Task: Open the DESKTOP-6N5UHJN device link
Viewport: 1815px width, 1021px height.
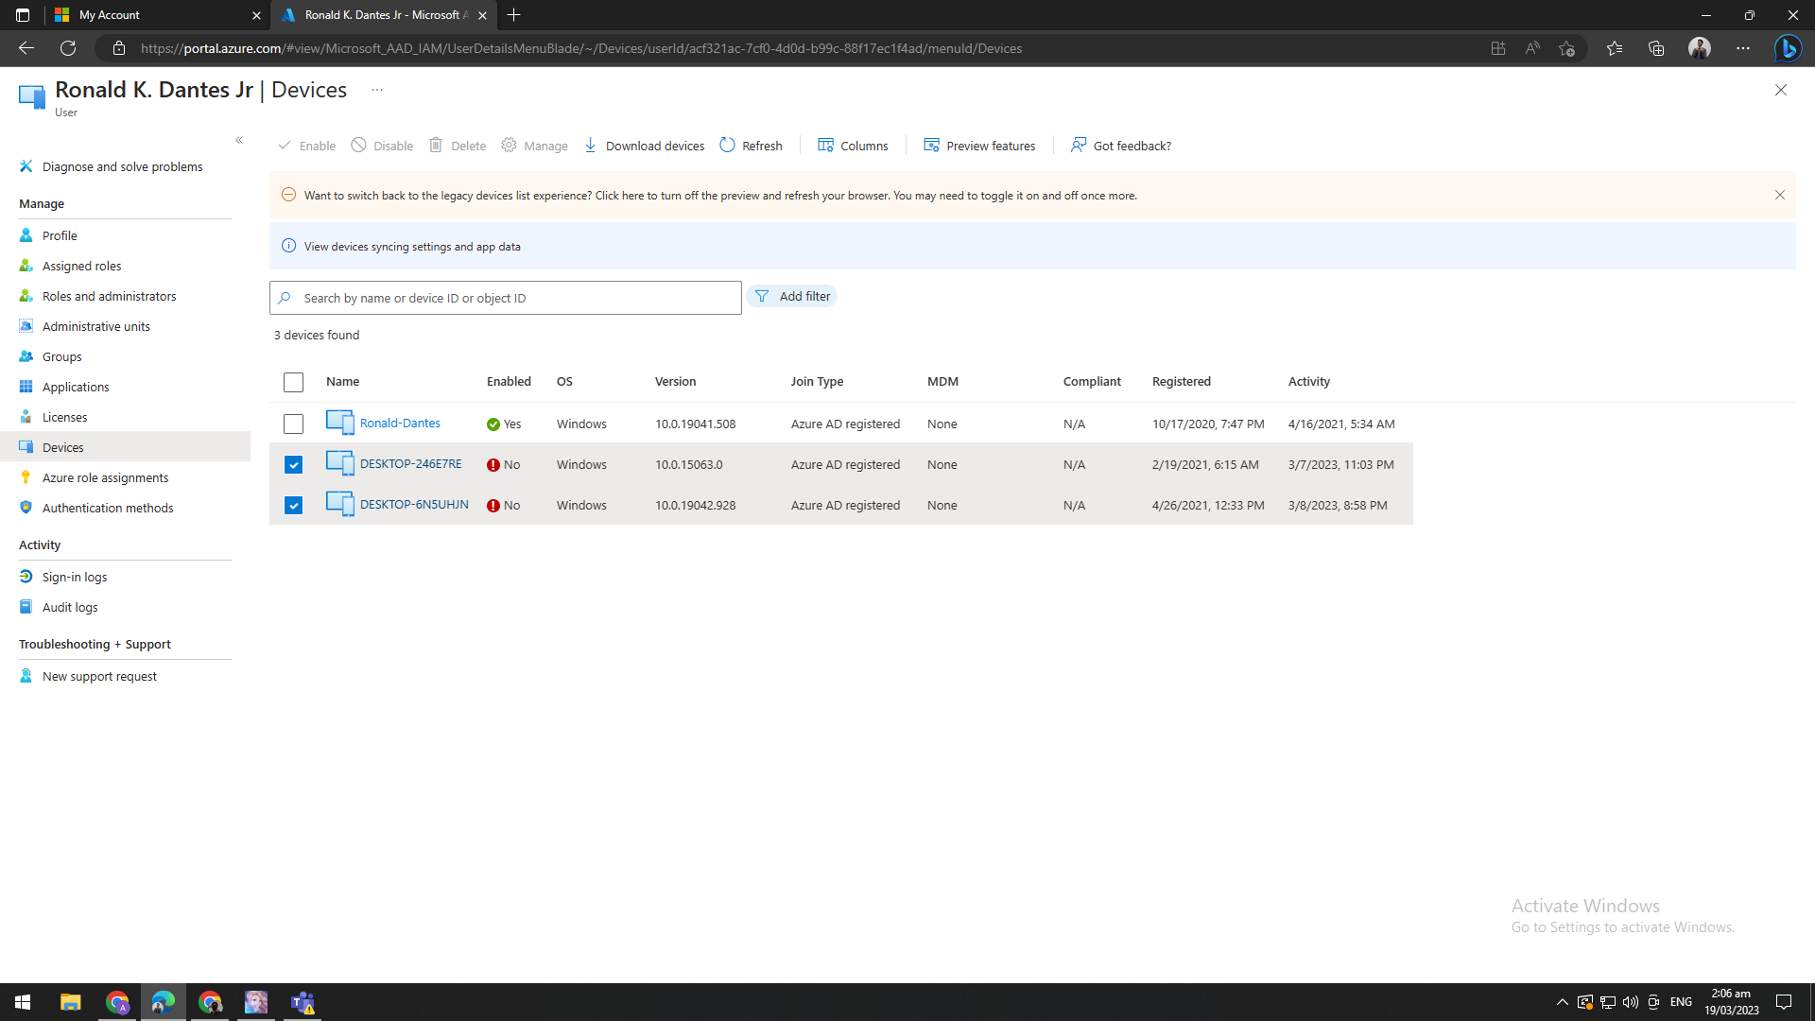Action: 413,504
